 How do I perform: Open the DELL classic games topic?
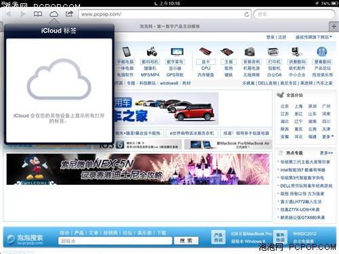pyautogui.click(x=306, y=186)
